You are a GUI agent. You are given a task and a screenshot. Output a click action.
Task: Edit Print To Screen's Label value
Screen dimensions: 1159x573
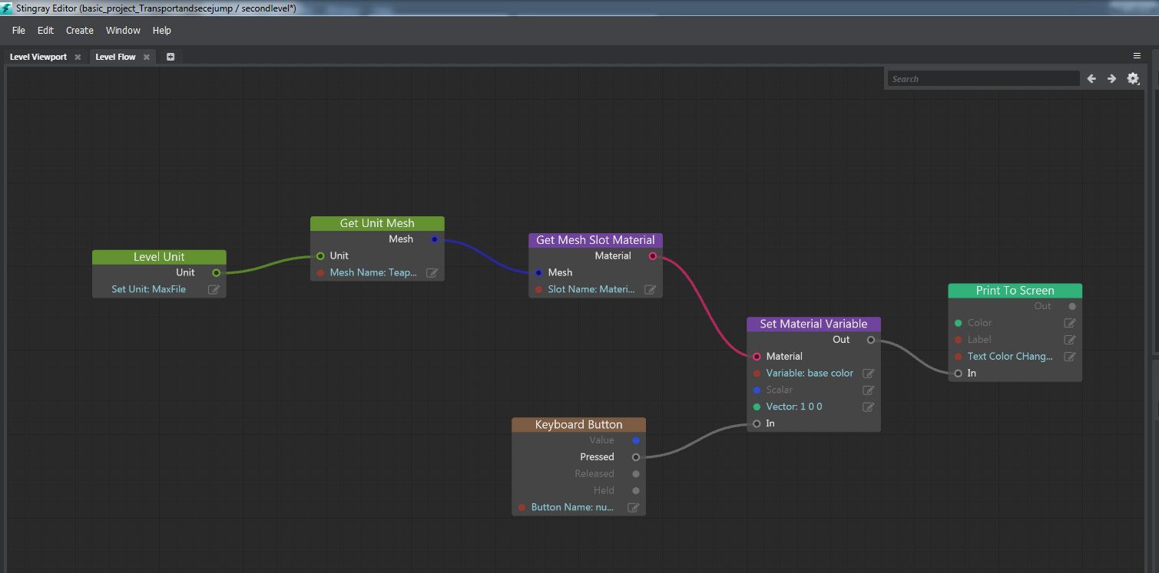point(1069,340)
